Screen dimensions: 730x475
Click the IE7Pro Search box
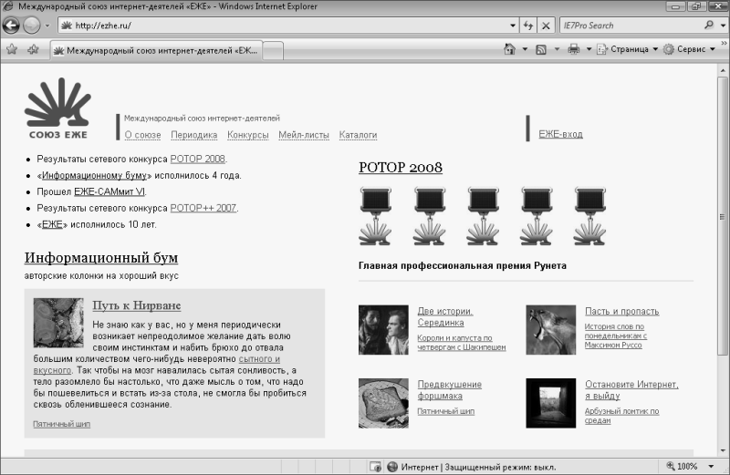(631, 26)
